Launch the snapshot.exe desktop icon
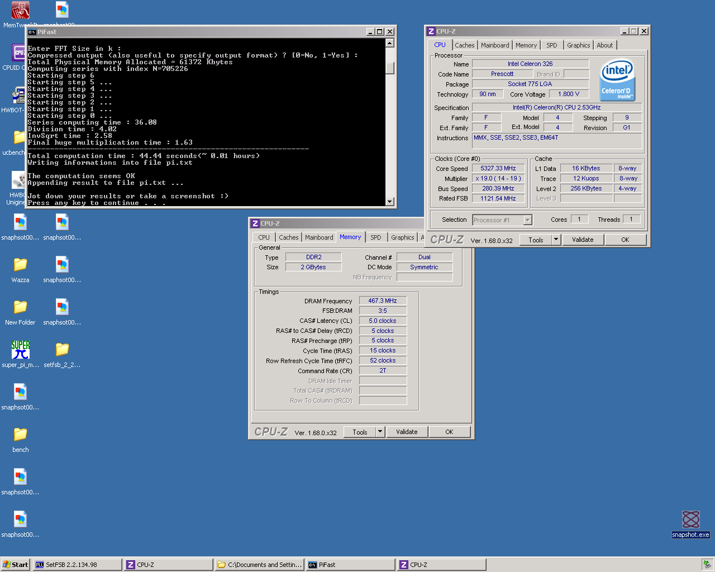Screen dimensions: 715x572 click(x=691, y=519)
